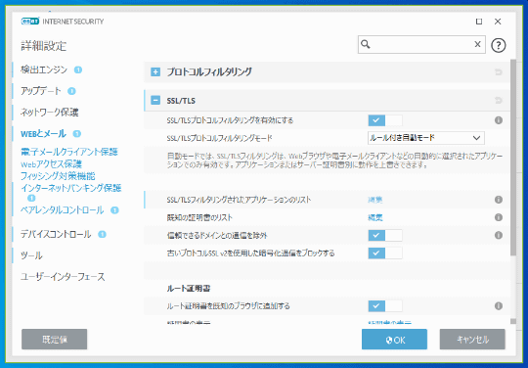Screen dimensions: 528x368
Task: Click info icon for 既知の証明書のリスト
Action: (499, 217)
